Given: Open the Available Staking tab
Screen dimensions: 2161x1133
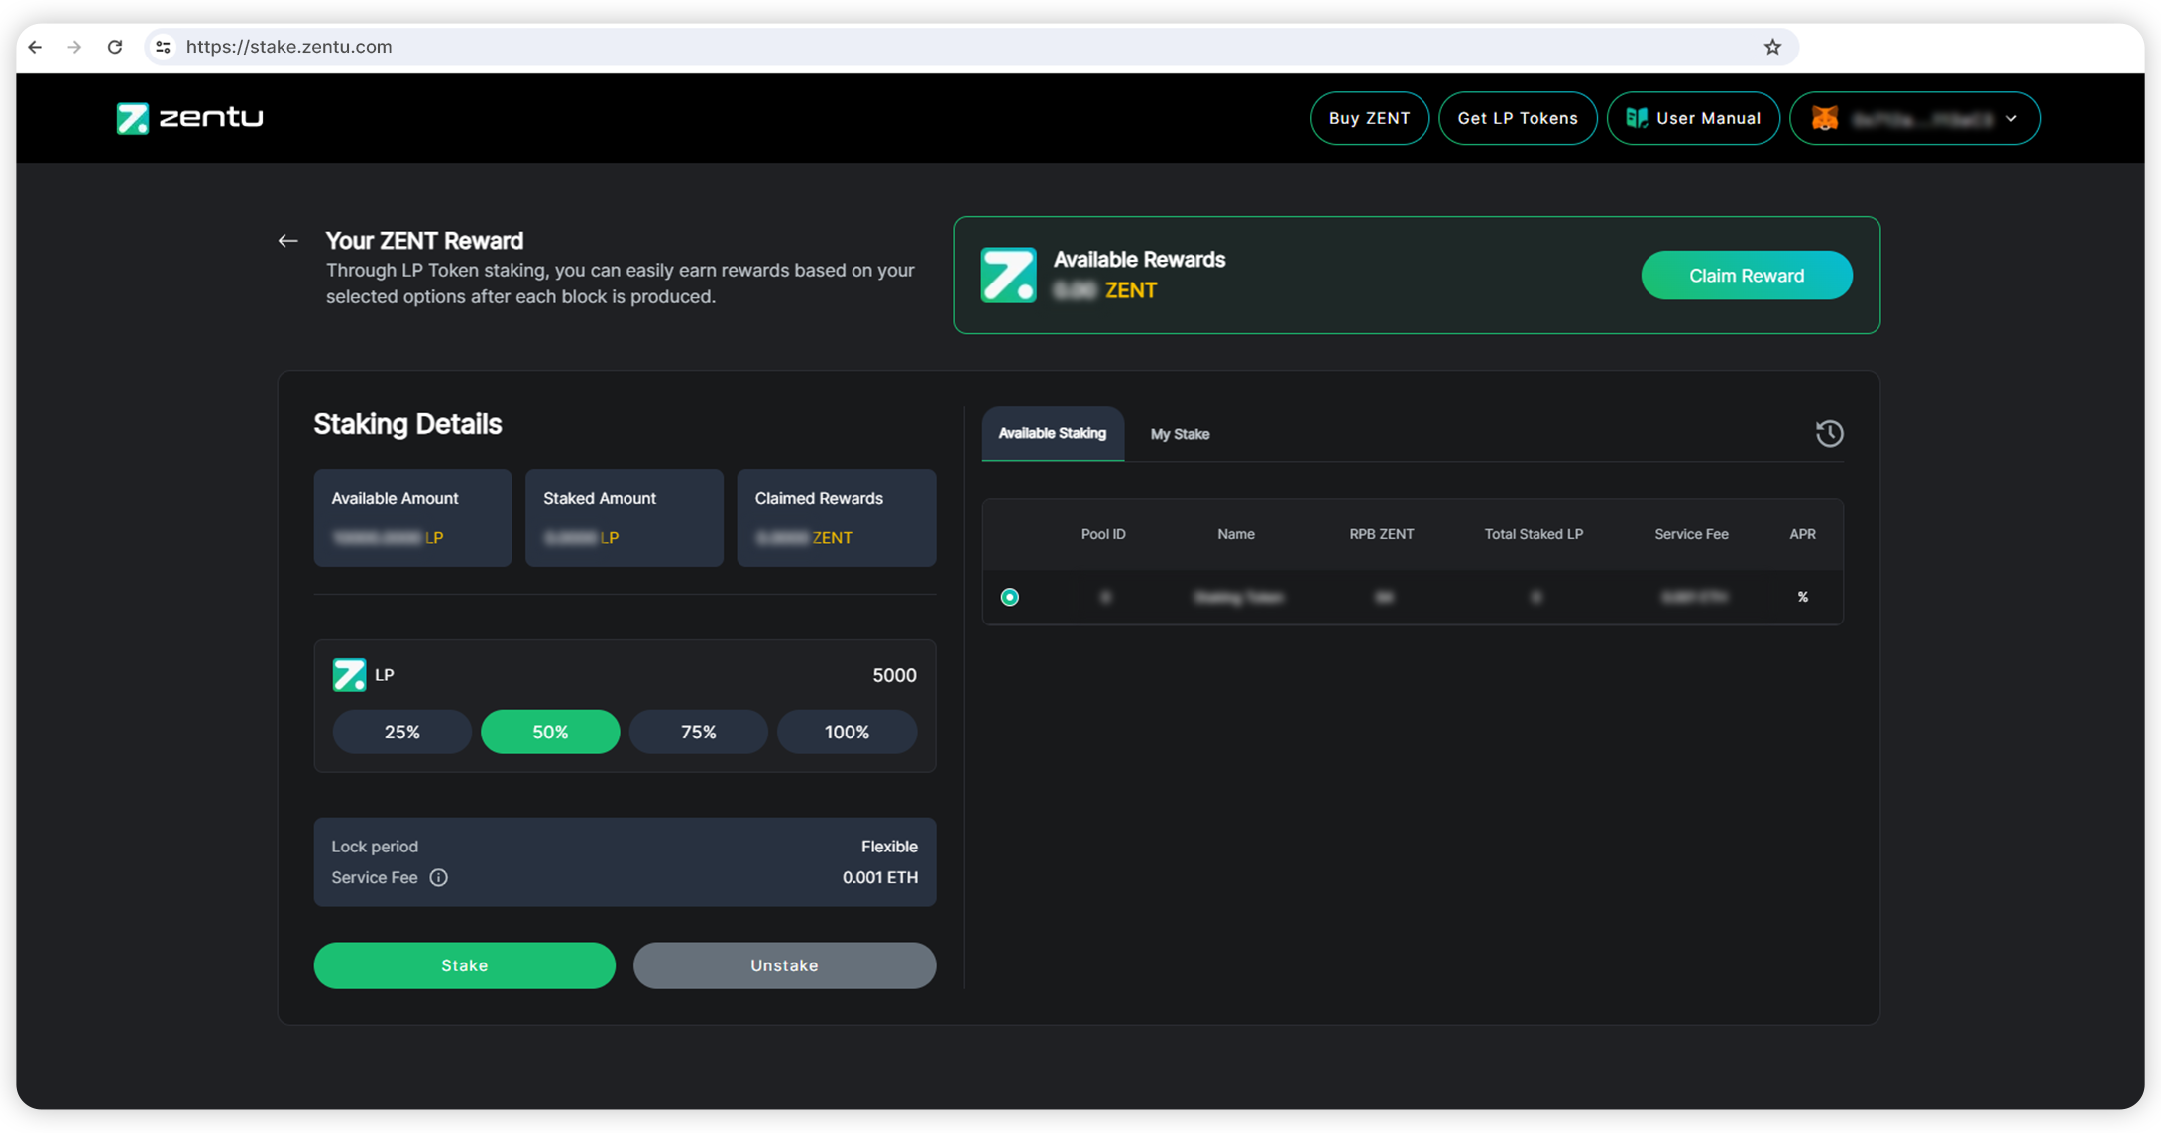Looking at the screenshot, I should pyautogui.click(x=1052, y=433).
